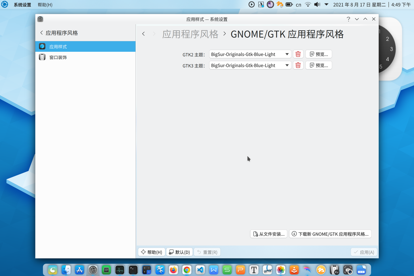The image size is (414, 276).
Task: Click the 应用(A) apply button
Action: click(364, 252)
